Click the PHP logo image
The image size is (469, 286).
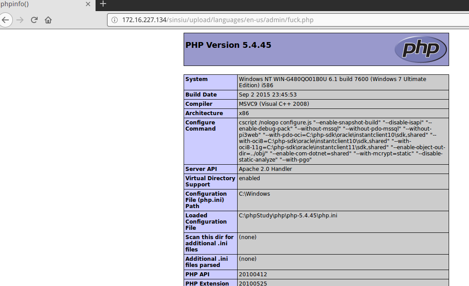[x=420, y=49]
